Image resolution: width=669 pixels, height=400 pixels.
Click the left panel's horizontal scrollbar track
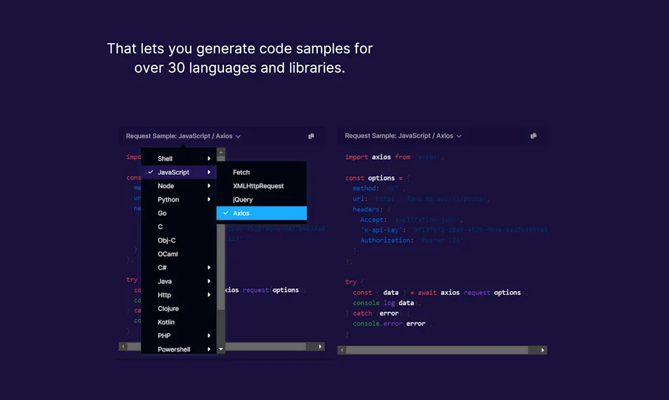[x=274, y=346]
